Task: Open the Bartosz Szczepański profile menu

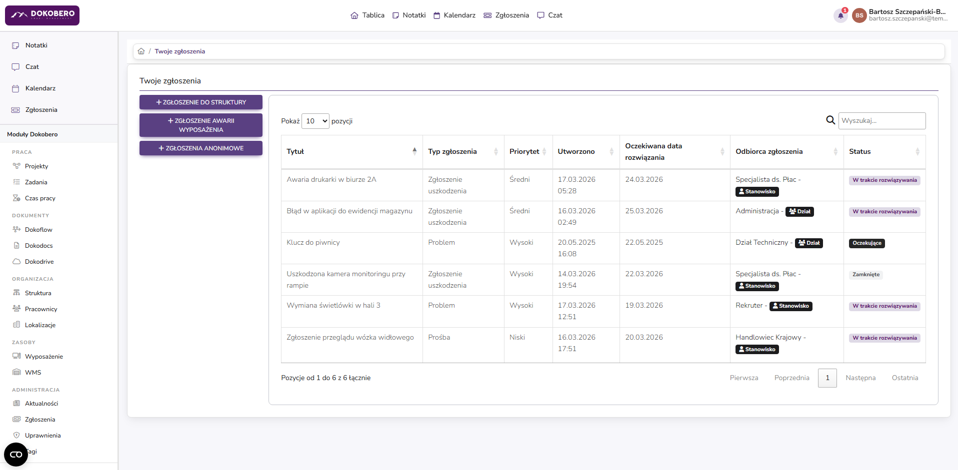Action: [x=897, y=15]
